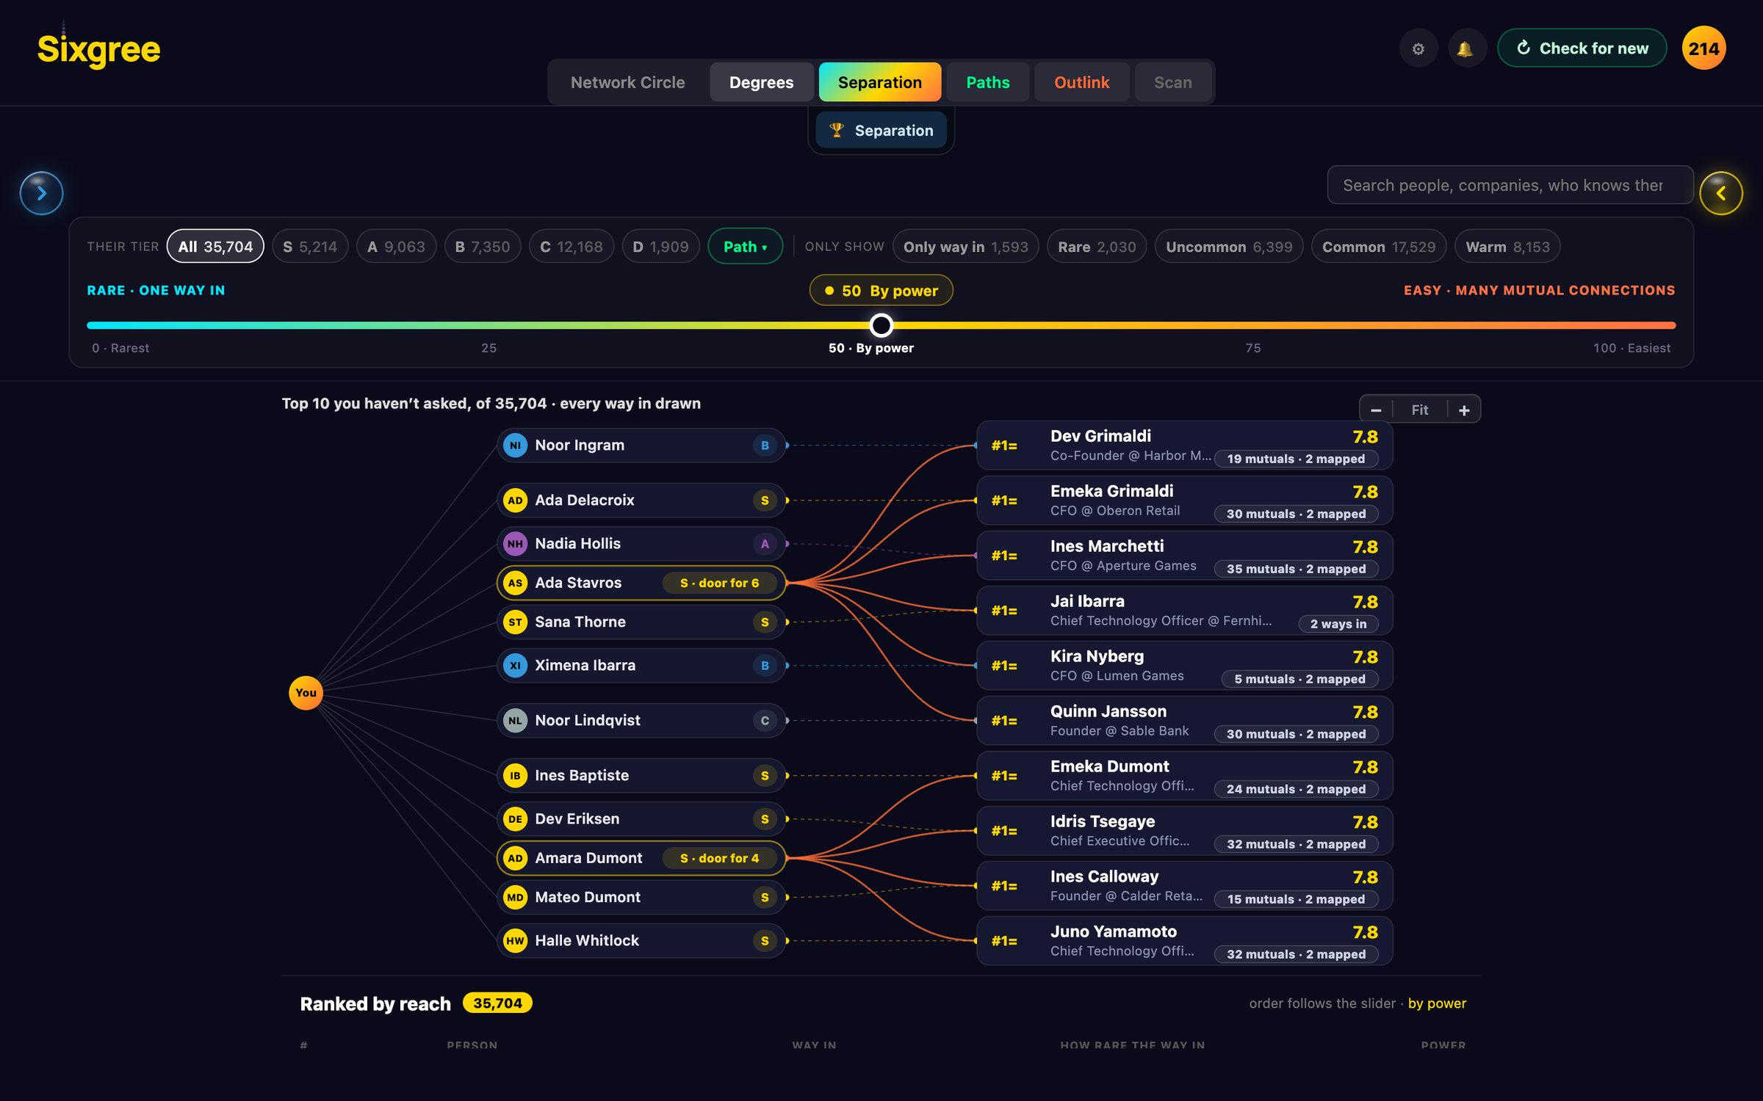Click the 214 counter badge
The width and height of the screenshot is (1763, 1101).
1703,48
